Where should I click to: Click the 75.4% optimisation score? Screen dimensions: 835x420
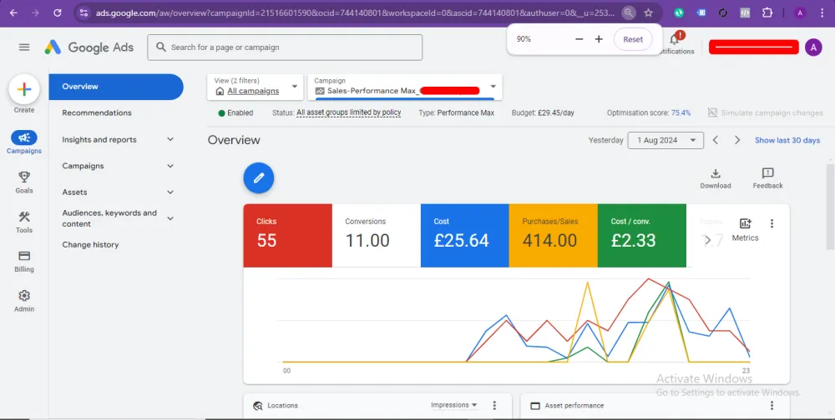(681, 112)
